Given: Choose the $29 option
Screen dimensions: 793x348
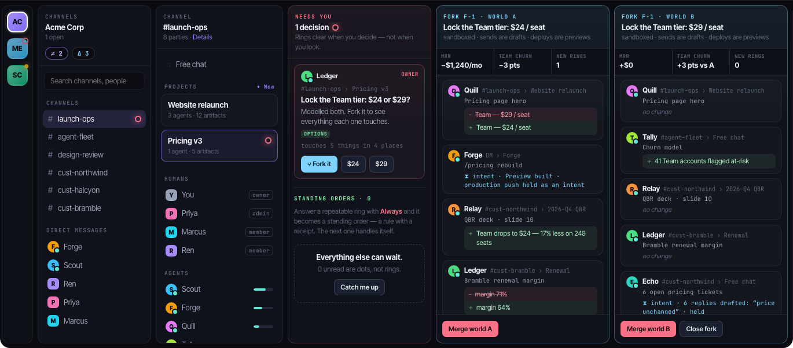Looking at the screenshot, I should point(381,164).
